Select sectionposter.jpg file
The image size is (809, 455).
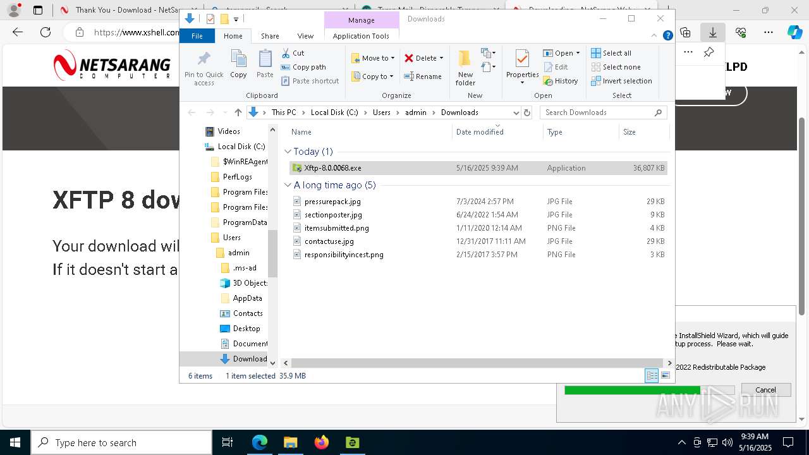[478, 215]
